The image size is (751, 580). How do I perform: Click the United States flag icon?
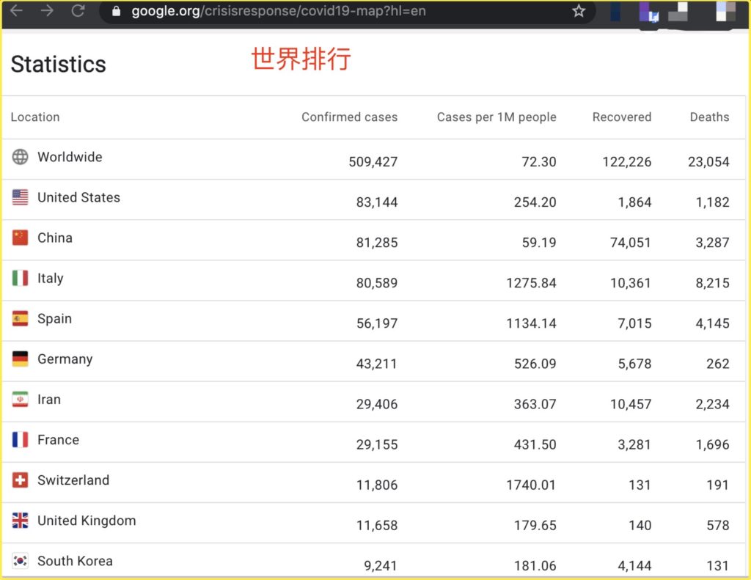[x=21, y=197]
